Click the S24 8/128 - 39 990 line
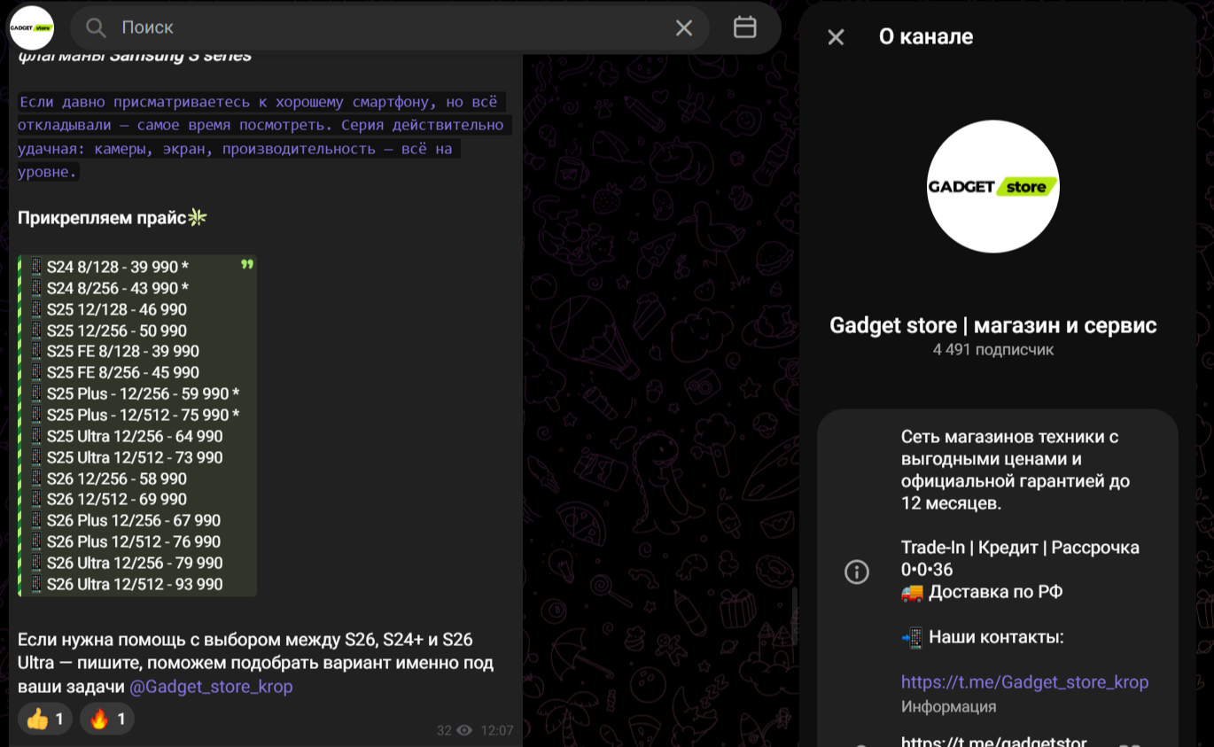Image resolution: width=1214 pixels, height=747 pixels. (x=110, y=267)
